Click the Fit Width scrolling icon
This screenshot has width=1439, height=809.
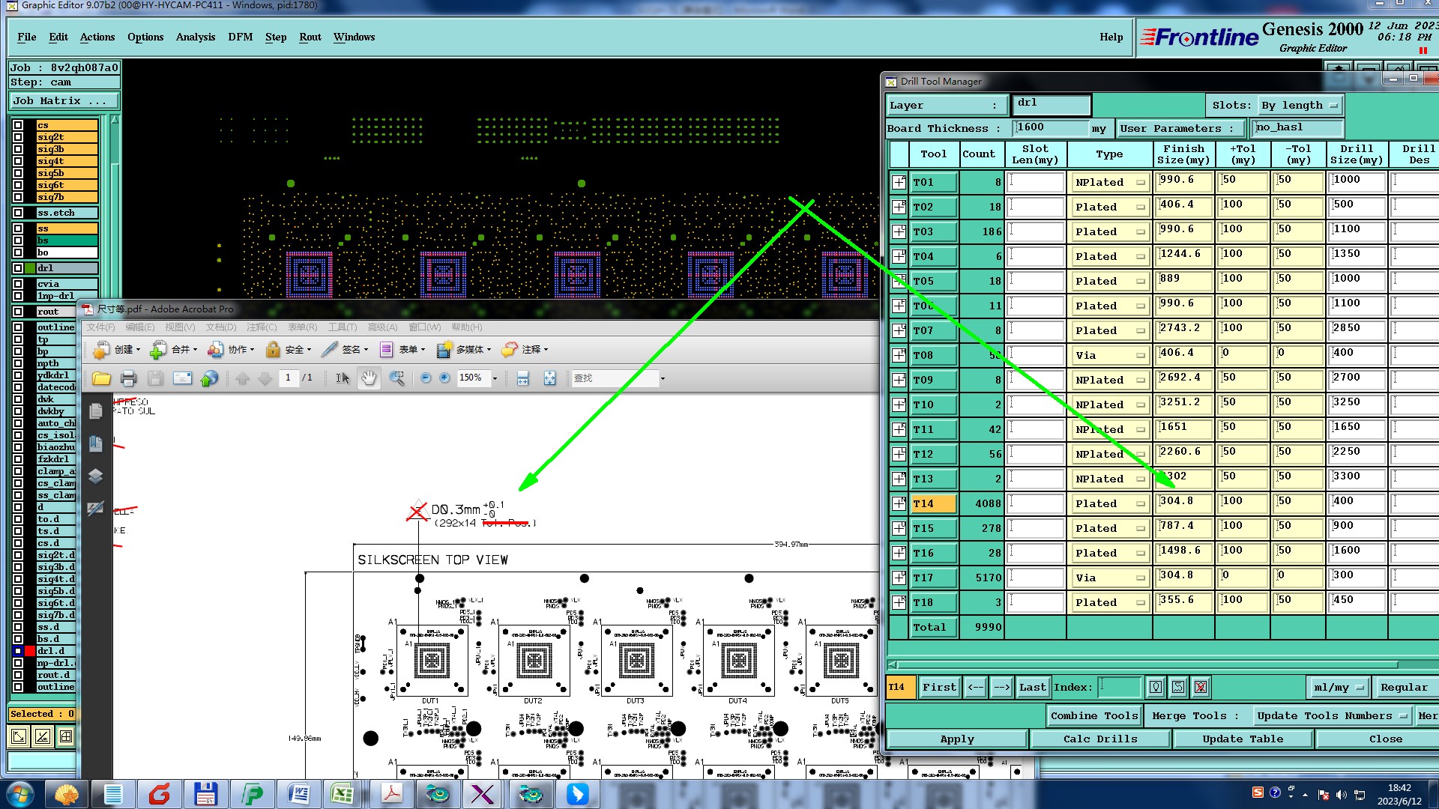point(522,379)
